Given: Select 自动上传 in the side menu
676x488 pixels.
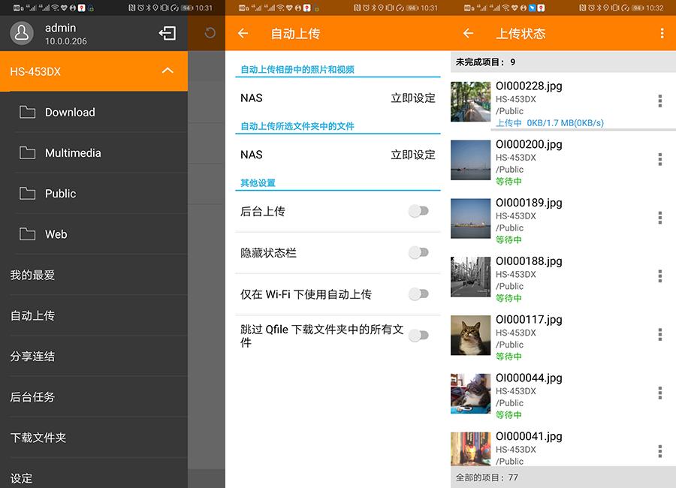Looking at the screenshot, I should click(x=33, y=315).
